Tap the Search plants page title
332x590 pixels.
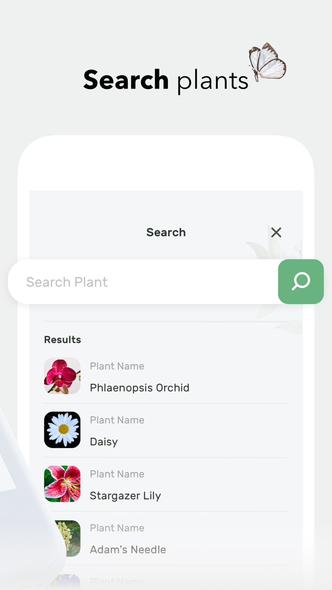tap(166, 79)
